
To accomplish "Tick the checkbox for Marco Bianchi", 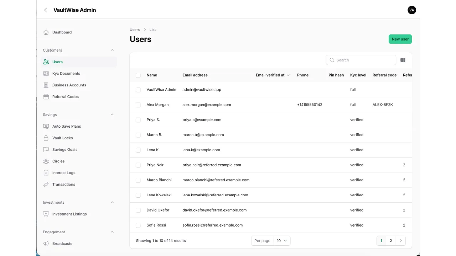I will point(138,180).
